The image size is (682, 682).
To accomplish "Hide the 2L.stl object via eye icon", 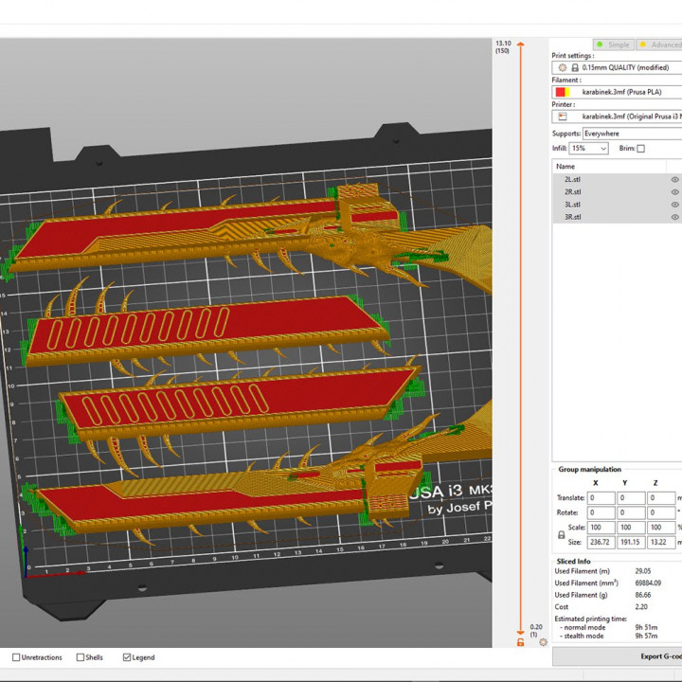I will point(675,179).
